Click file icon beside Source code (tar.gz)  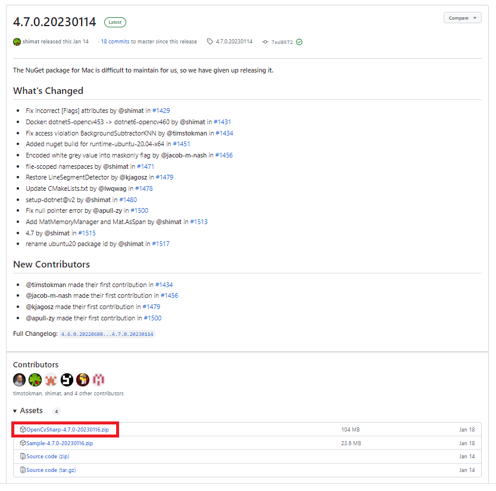click(23, 470)
